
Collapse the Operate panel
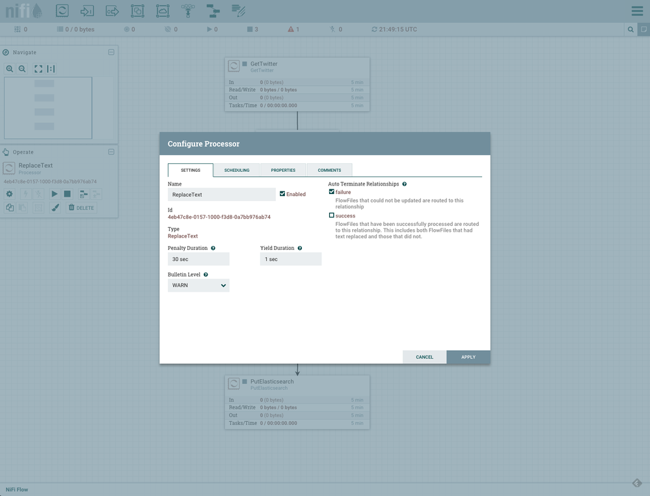[x=111, y=152]
